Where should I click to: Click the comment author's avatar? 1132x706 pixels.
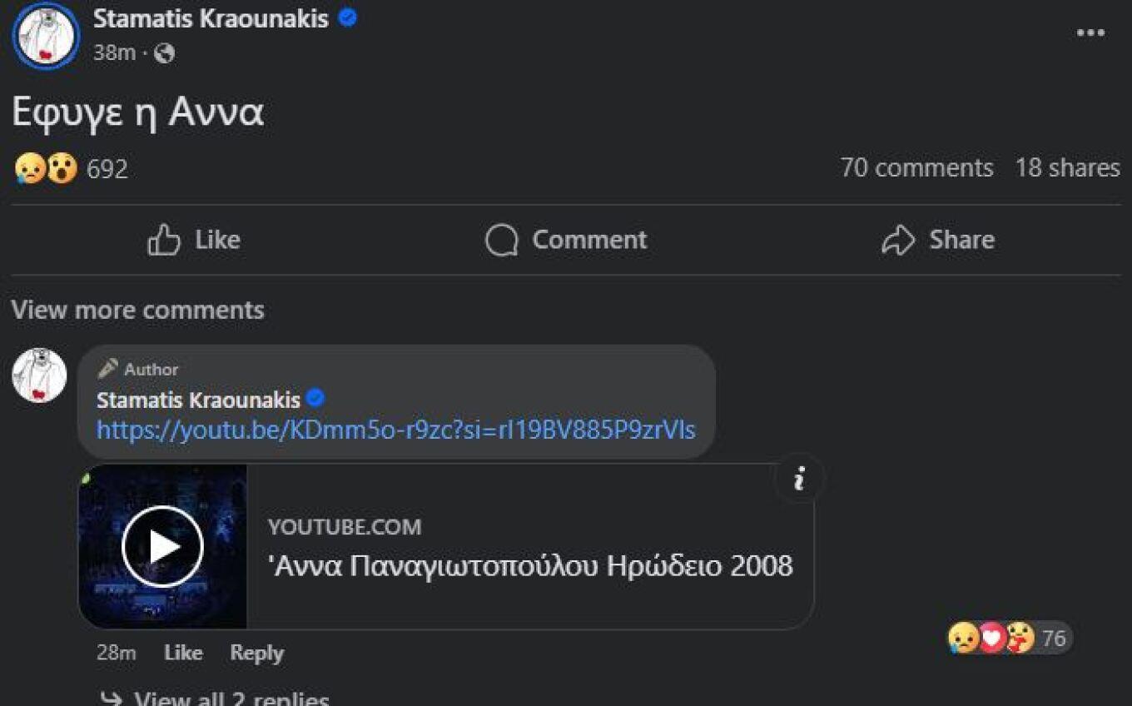pyautogui.click(x=39, y=375)
